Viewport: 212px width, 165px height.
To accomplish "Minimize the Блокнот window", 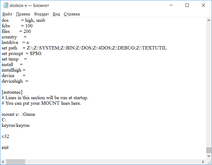I will [171, 5].
